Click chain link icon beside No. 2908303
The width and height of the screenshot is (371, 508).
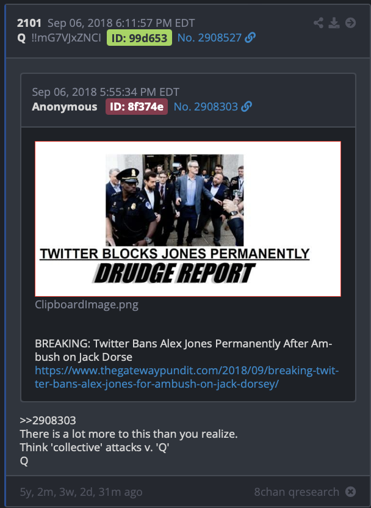click(247, 106)
